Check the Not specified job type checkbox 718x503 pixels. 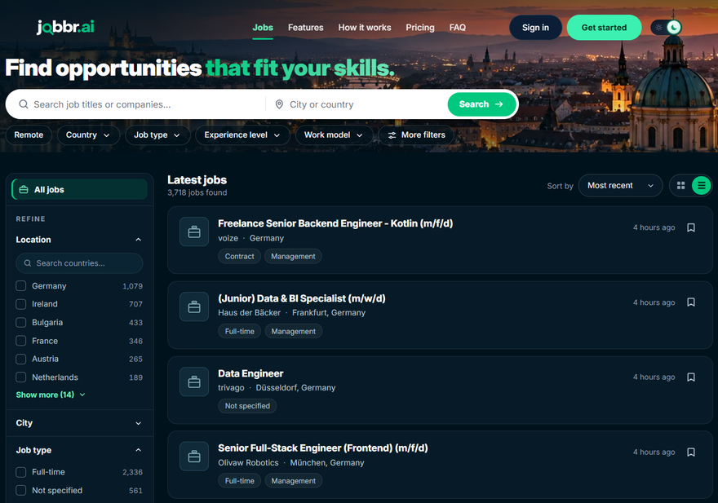pyautogui.click(x=21, y=490)
